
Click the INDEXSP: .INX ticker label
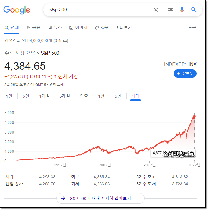click(180, 64)
